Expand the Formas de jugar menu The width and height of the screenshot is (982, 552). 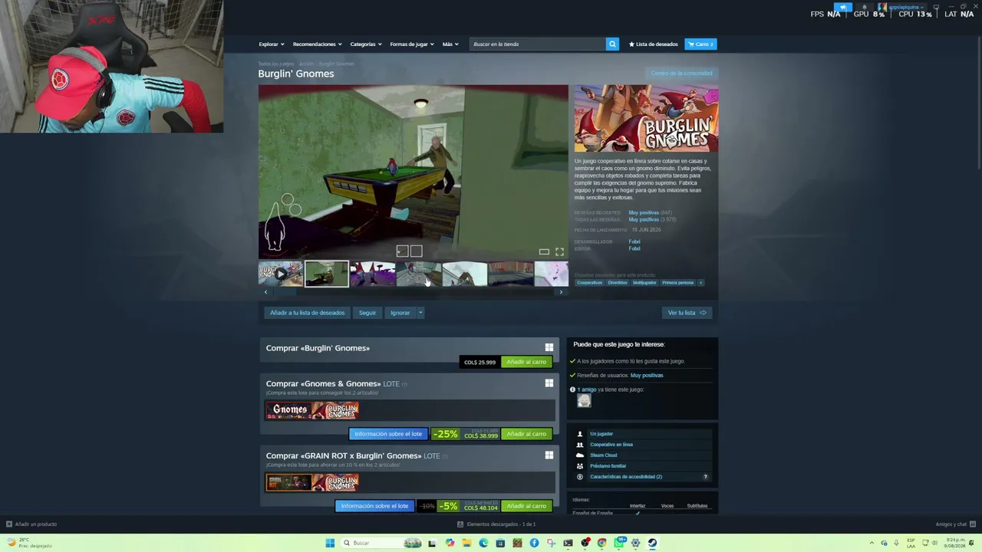pyautogui.click(x=411, y=44)
